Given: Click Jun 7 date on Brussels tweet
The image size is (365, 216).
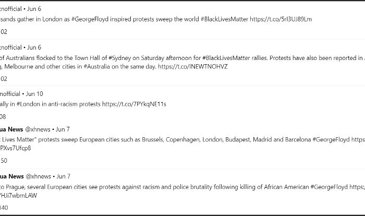Looking at the screenshot, I should [63, 129].
